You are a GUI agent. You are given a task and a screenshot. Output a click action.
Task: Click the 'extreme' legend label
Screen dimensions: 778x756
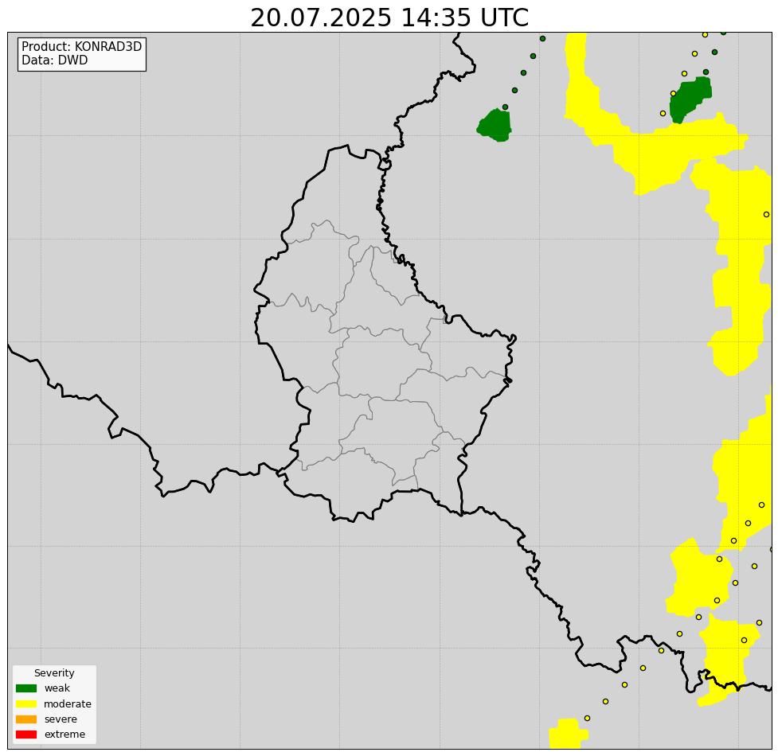tap(65, 735)
